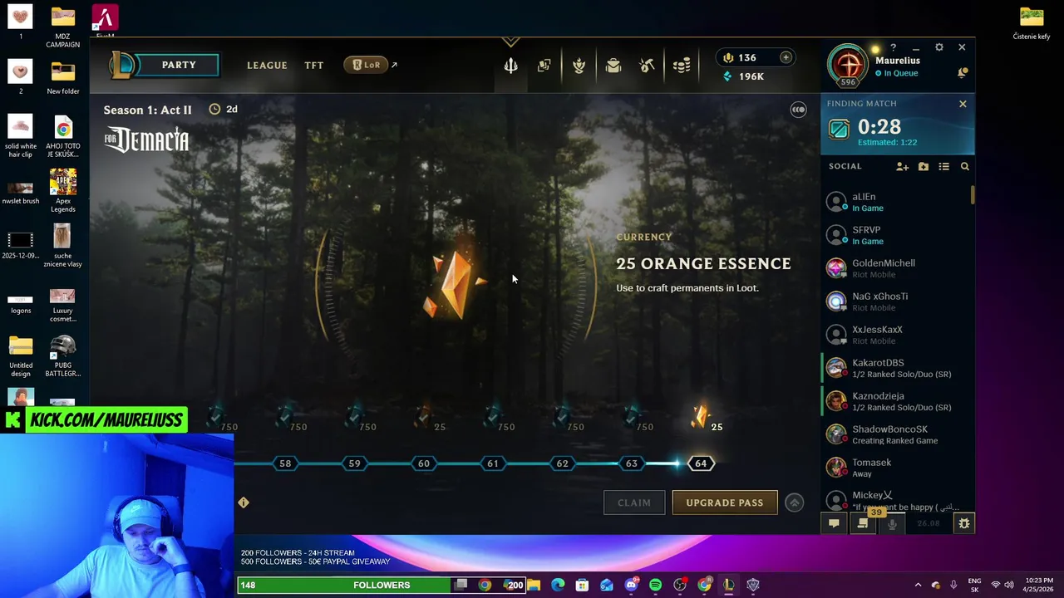Click the Blue Essence 196K balance

[x=744, y=76]
